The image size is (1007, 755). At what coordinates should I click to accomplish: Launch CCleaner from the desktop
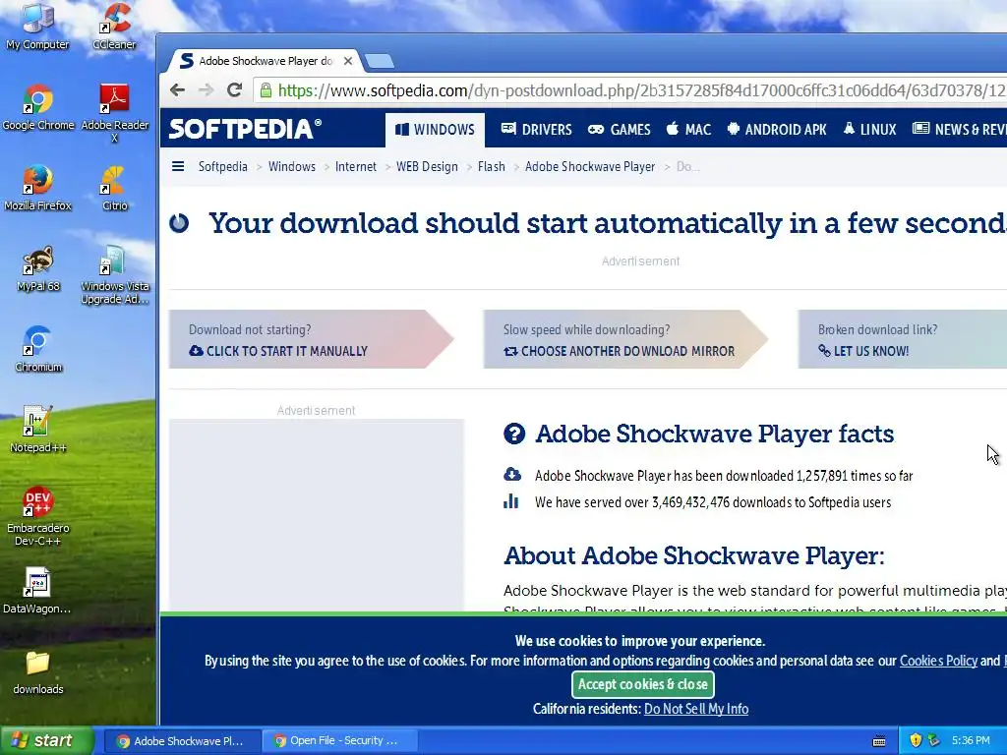(114, 26)
